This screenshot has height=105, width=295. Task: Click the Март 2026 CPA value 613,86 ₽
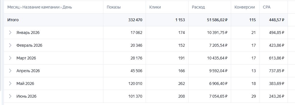pyautogui.click(x=277, y=58)
